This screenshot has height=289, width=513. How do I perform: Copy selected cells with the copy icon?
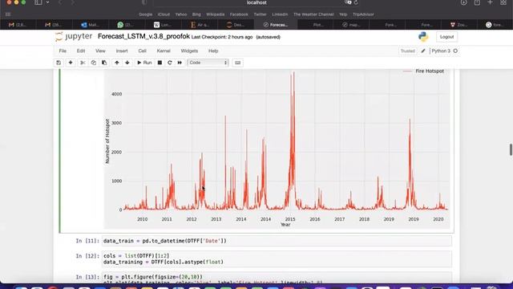coord(94,63)
